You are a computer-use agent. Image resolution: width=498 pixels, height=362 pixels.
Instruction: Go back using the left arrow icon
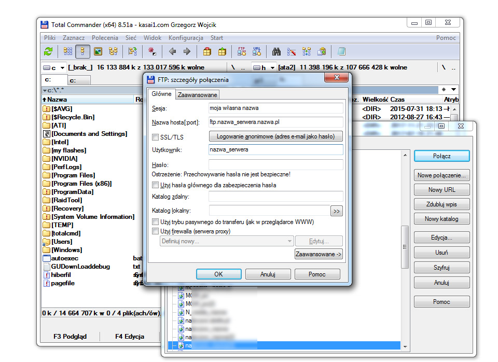[172, 51]
